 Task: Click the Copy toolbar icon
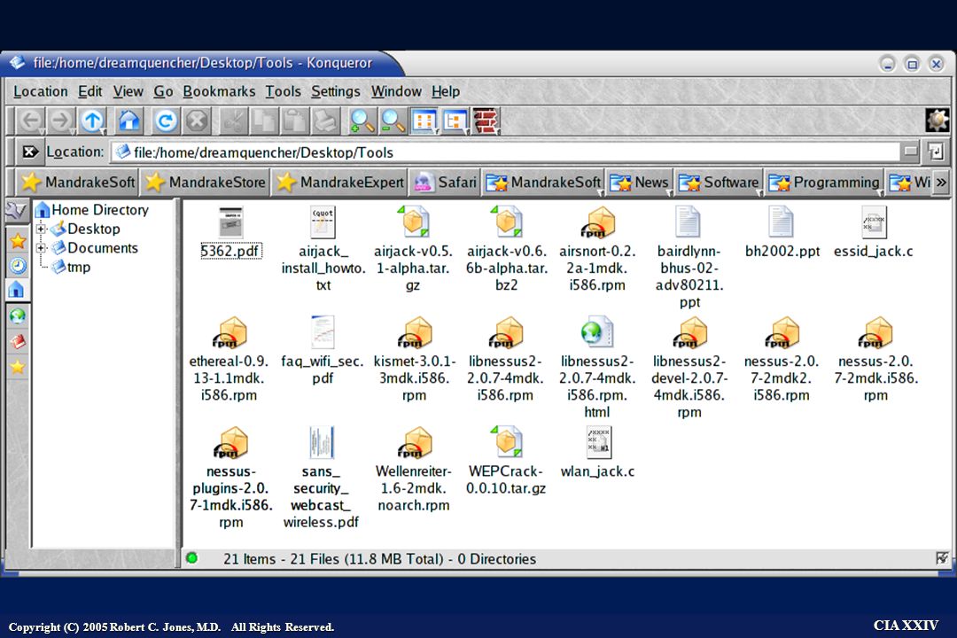point(264,121)
